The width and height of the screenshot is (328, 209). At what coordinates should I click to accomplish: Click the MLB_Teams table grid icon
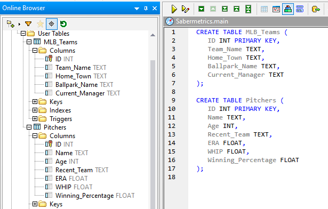[37, 42]
